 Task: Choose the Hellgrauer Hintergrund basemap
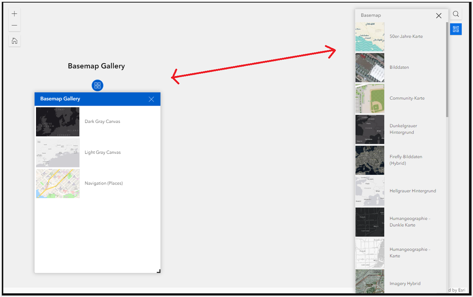point(400,191)
